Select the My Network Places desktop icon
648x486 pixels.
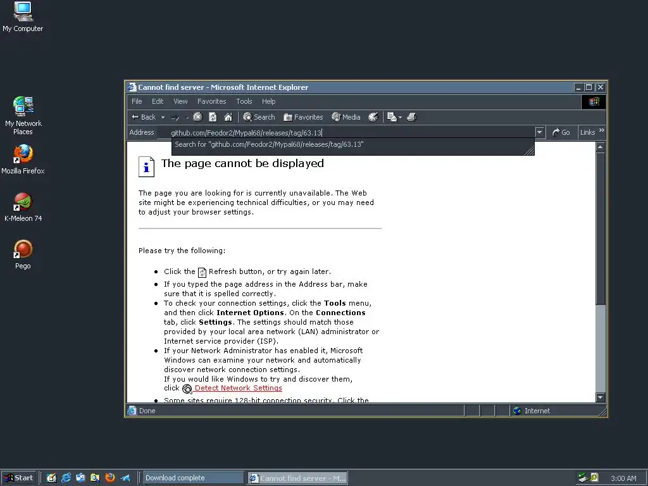point(23,116)
